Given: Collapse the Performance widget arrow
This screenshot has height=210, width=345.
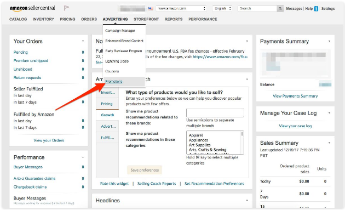Looking at the screenshot, I should pos(83,157).
